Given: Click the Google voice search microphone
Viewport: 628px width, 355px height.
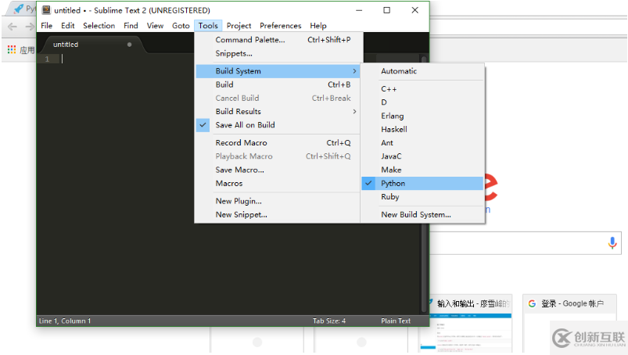Looking at the screenshot, I should pyautogui.click(x=612, y=242).
